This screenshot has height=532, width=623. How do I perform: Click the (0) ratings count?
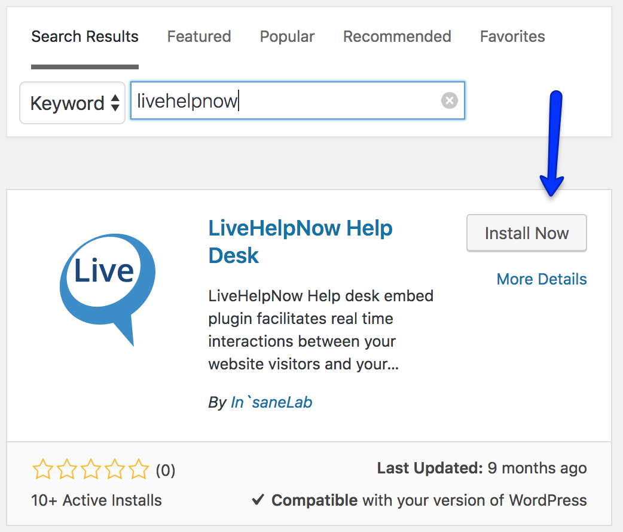pos(165,470)
